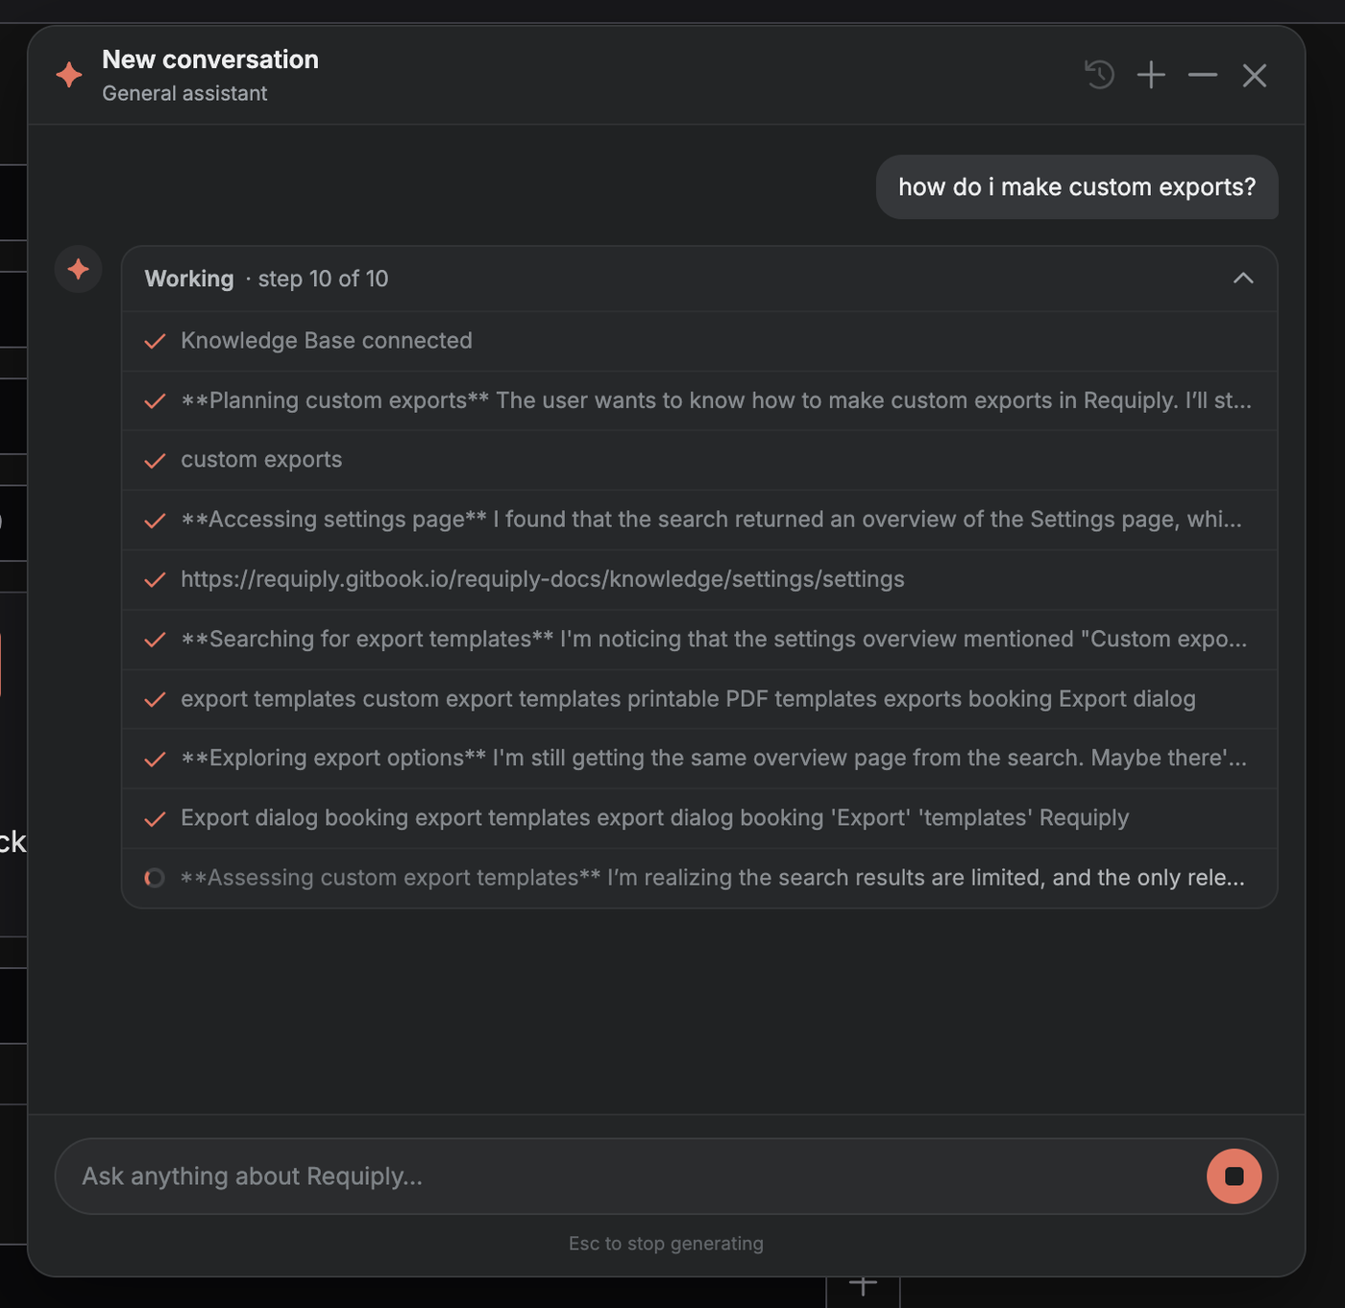1345x1308 pixels.
Task: Select the Planning custom exports step
Action: click(699, 400)
